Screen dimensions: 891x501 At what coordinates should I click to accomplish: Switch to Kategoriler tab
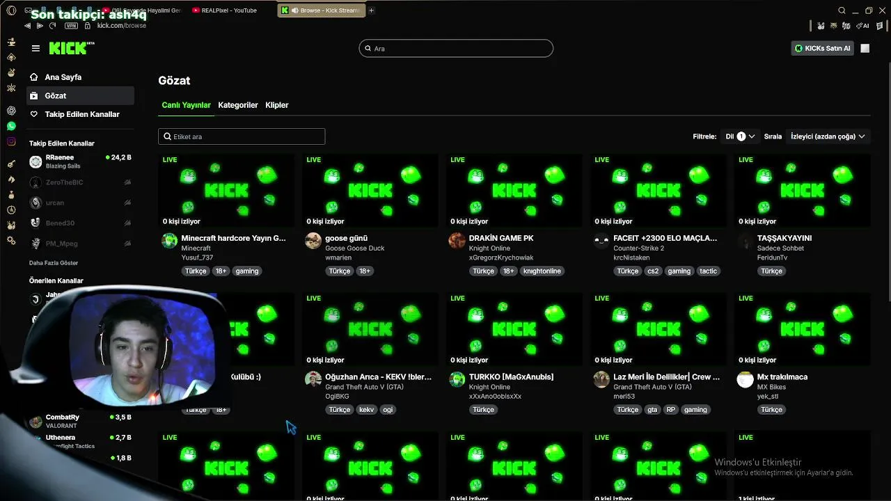[238, 105]
